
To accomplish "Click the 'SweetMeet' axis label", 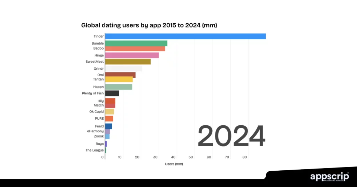I will pyautogui.click(x=94, y=62).
